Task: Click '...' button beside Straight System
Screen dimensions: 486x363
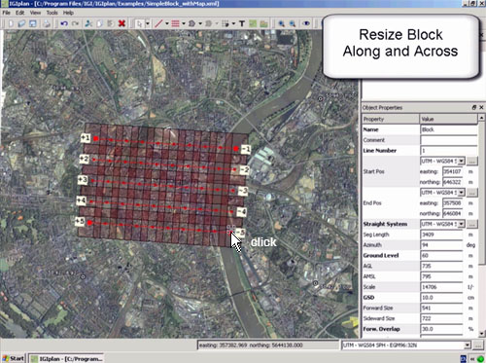Action: coord(472,224)
